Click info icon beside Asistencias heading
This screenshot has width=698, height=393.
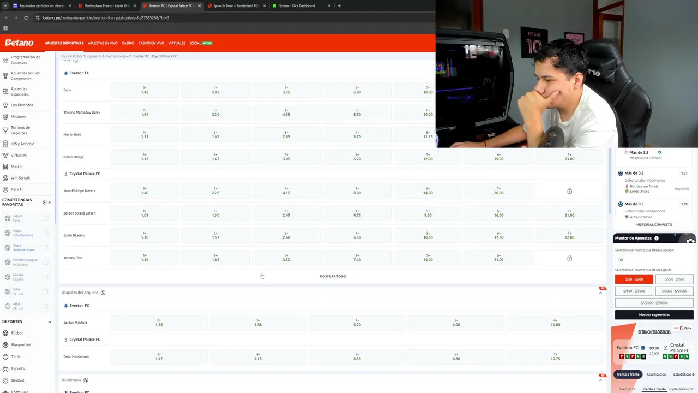pos(86,380)
